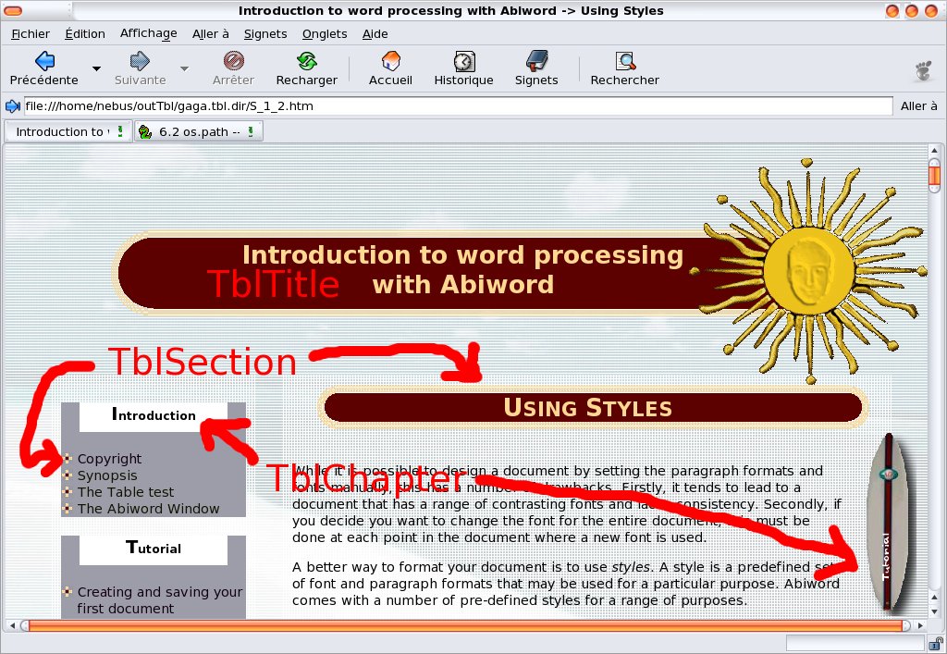
Task: Click green status icon on Introduction tab
Action: coord(120,131)
